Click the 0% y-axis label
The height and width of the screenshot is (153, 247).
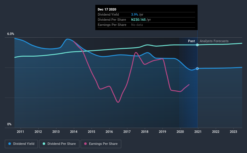(9, 124)
